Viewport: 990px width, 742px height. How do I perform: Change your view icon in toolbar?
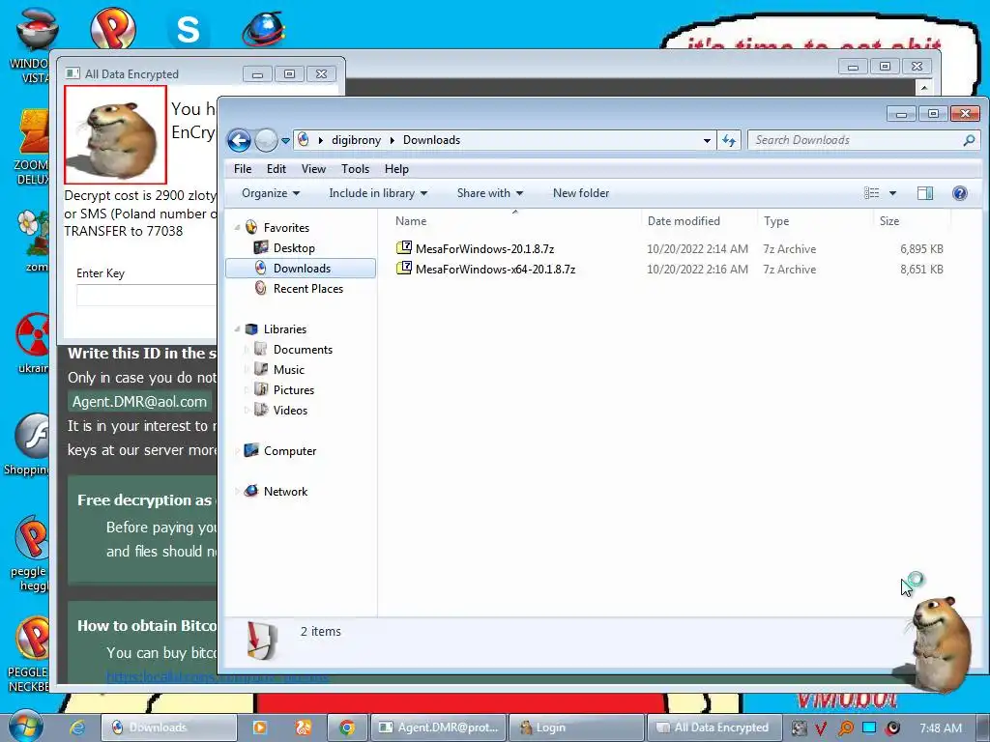coord(871,193)
